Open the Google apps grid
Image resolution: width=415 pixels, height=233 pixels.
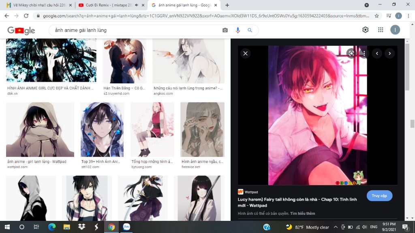pyautogui.click(x=381, y=30)
